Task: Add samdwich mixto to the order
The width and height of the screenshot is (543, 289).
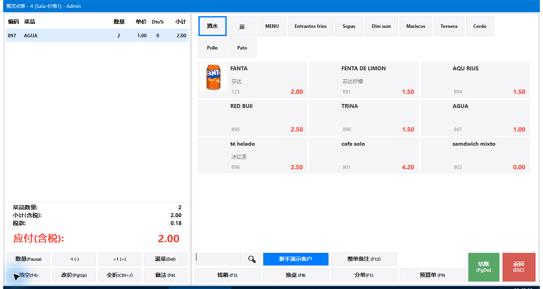Action: coord(475,155)
